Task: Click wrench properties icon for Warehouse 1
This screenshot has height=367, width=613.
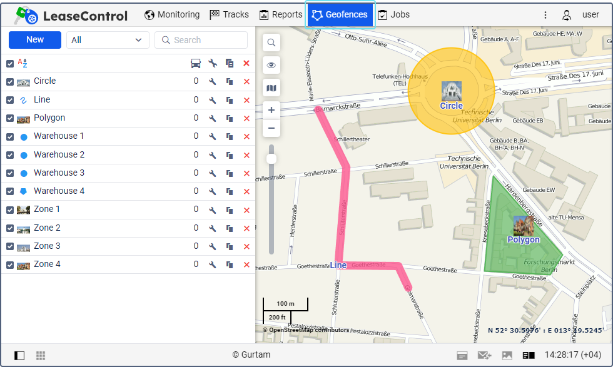Action: pyautogui.click(x=213, y=136)
